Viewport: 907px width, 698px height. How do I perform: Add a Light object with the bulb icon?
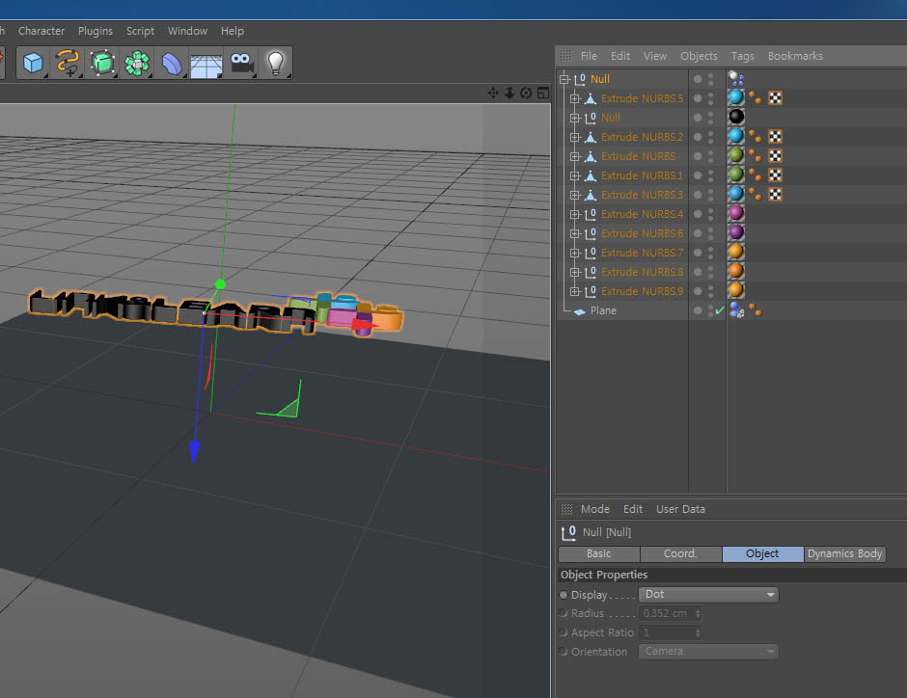[x=276, y=64]
